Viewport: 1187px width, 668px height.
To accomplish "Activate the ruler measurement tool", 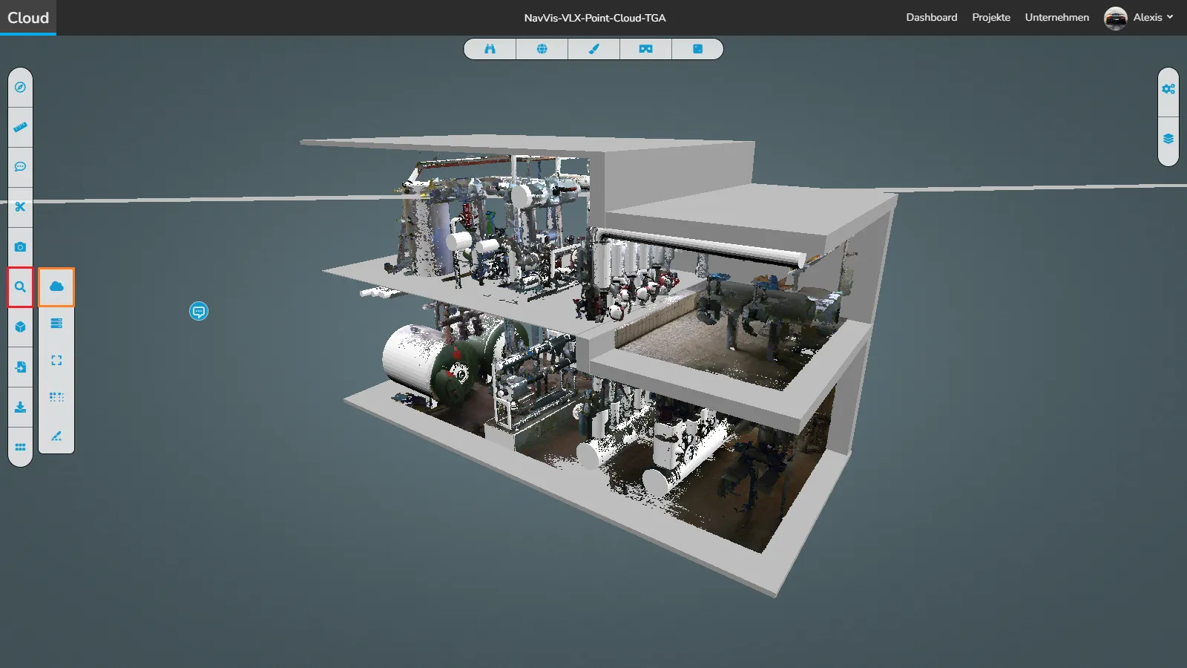I will coord(20,128).
